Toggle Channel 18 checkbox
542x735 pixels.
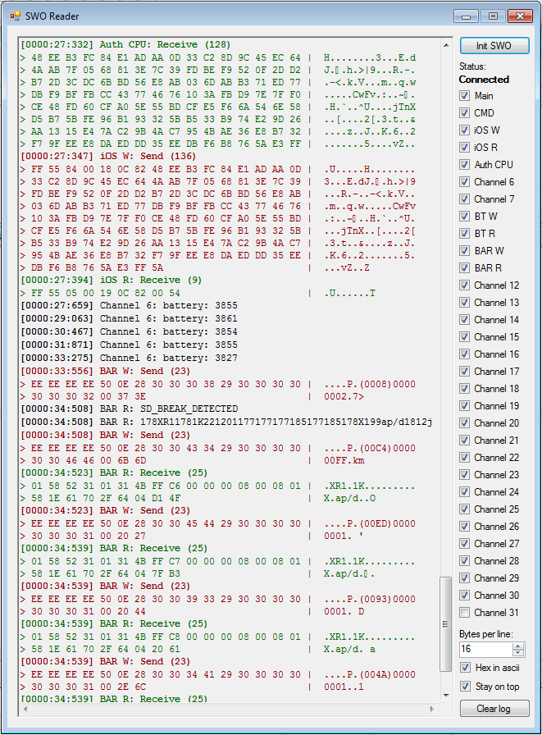(x=464, y=389)
